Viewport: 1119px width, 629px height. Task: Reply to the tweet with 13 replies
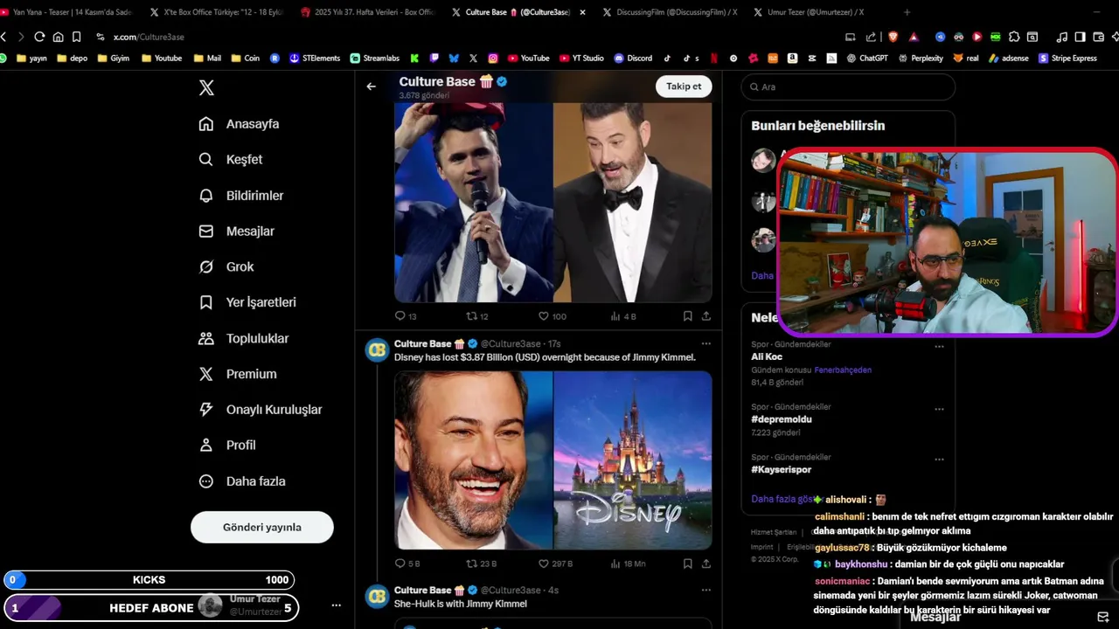[406, 316]
